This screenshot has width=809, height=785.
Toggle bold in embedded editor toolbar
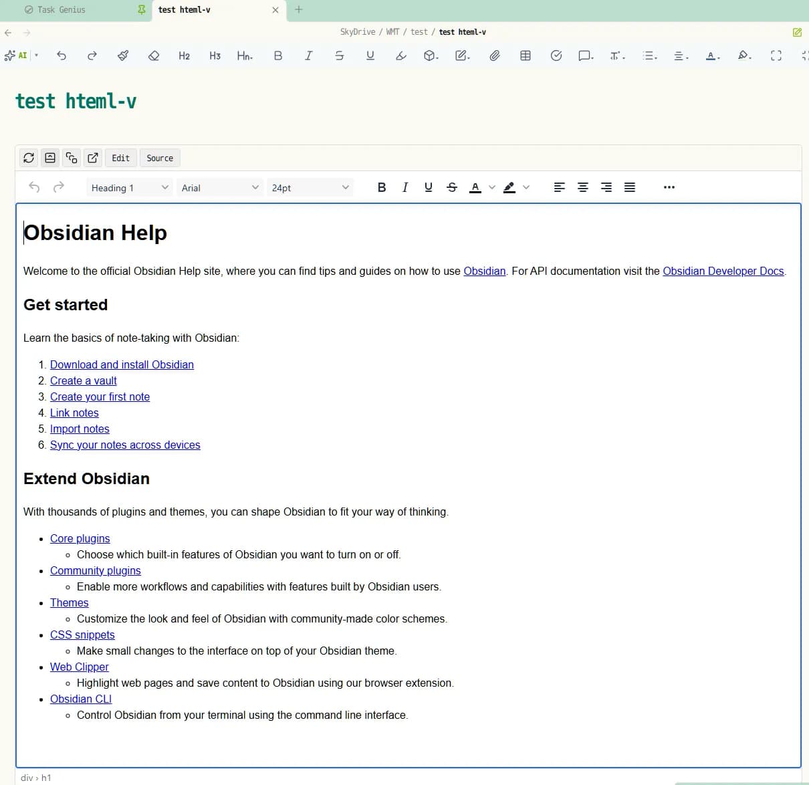click(382, 187)
